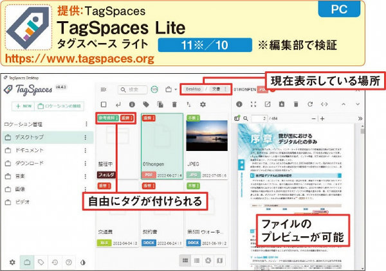Image resolution: width=386 pixels, height=271 pixels.
Task: Open the デスクトップ location options menu
Action: (86, 137)
